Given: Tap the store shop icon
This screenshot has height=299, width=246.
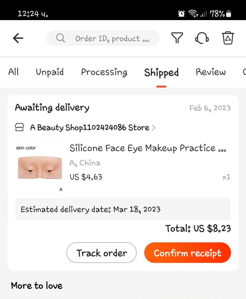Looking at the screenshot, I should pos(20,127).
